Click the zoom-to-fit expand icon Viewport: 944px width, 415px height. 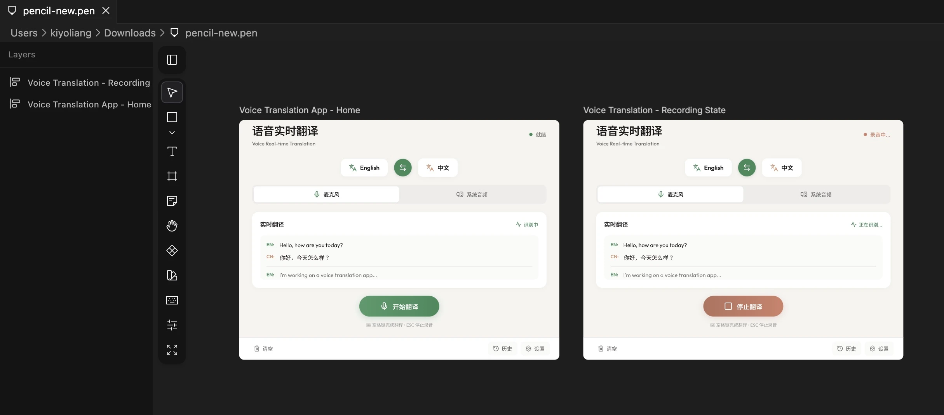point(172,349)
